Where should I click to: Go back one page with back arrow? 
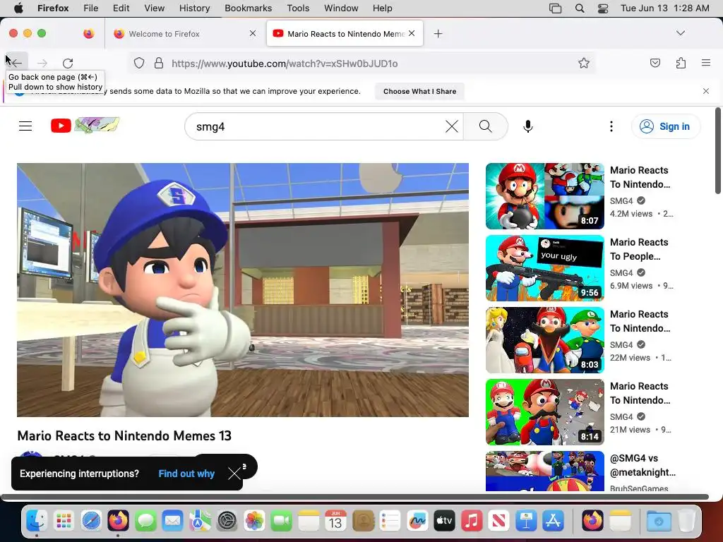(x=17, y=63)
